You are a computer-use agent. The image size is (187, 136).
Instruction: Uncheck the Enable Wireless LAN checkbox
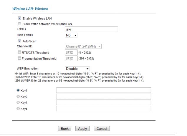coord(19,18)
